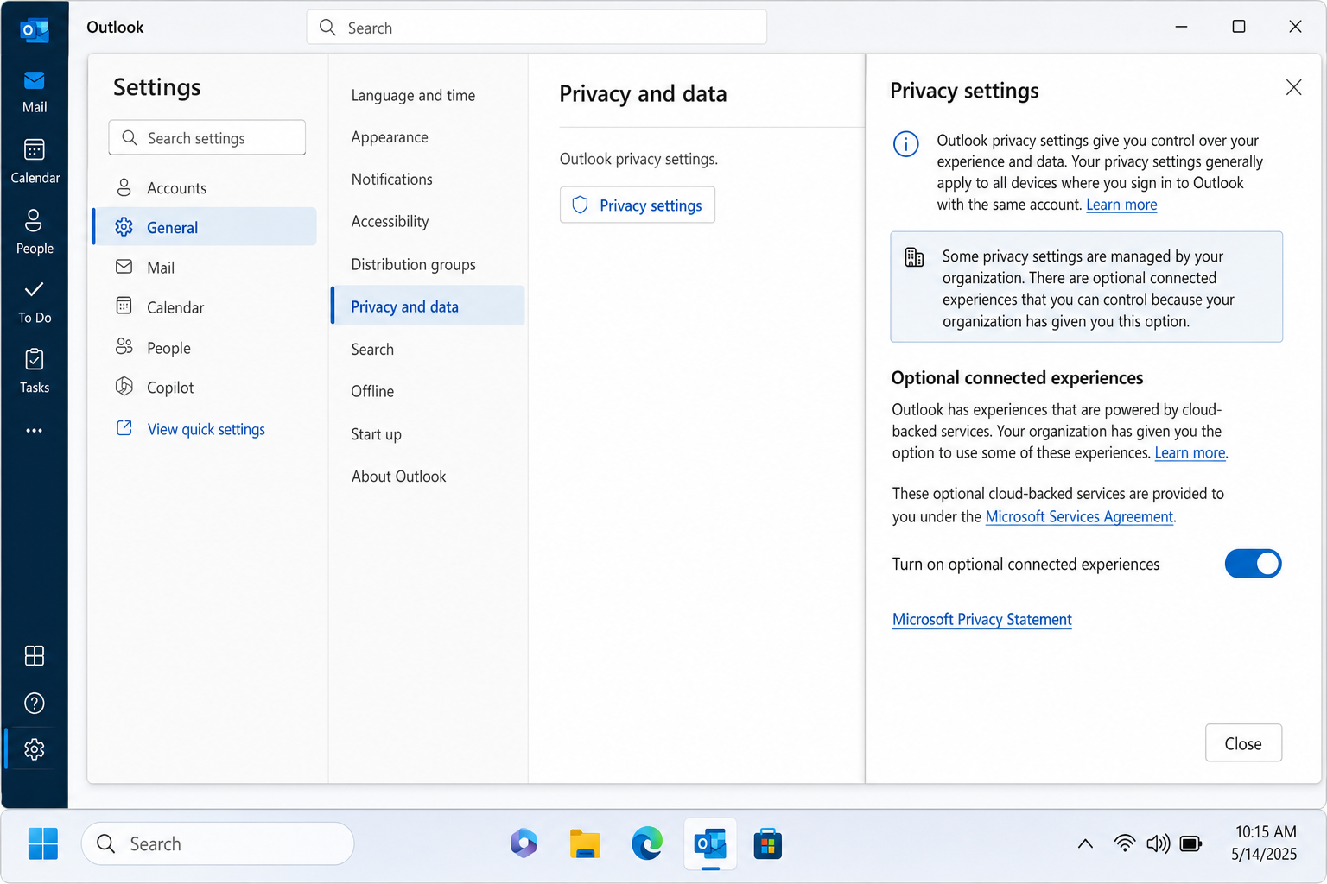1327x884 pixels.
Task: Click the info icon in Privacy settings
Action: (905, 143)
